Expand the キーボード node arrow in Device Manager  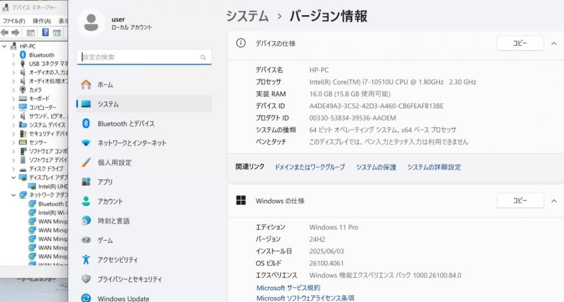tap(14, 99)
